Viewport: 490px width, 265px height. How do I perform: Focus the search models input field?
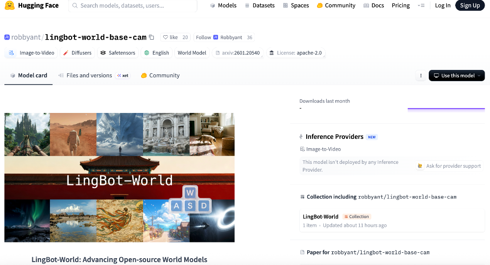[135, 6]
